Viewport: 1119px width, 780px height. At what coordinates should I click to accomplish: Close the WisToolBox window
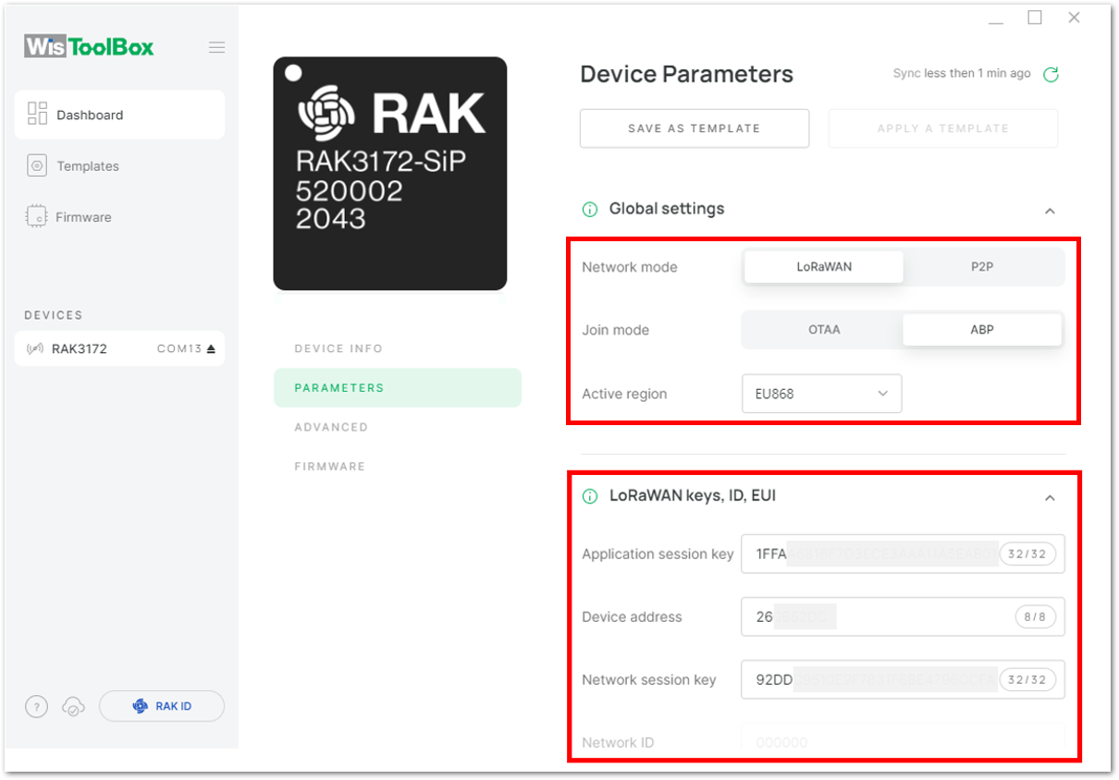[1074, 18]
